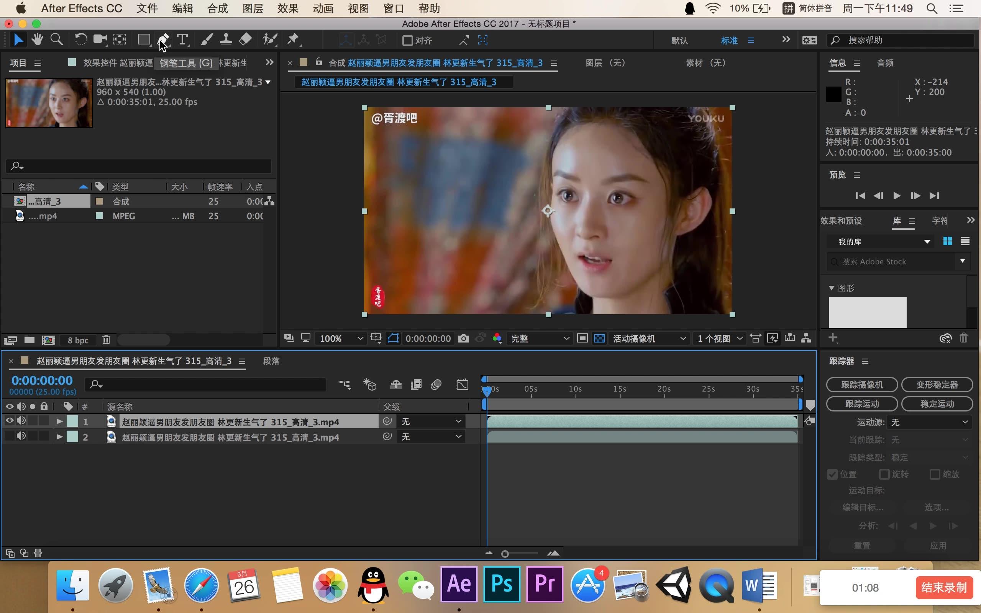Click the Graph Editor icon in timeline
The height and width of the screenshot is (613, 981).
(462, 384)
